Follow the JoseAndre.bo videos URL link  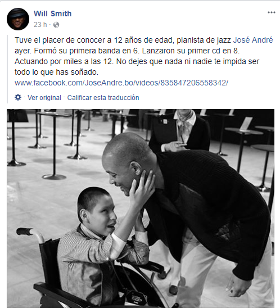click(121, 83)
